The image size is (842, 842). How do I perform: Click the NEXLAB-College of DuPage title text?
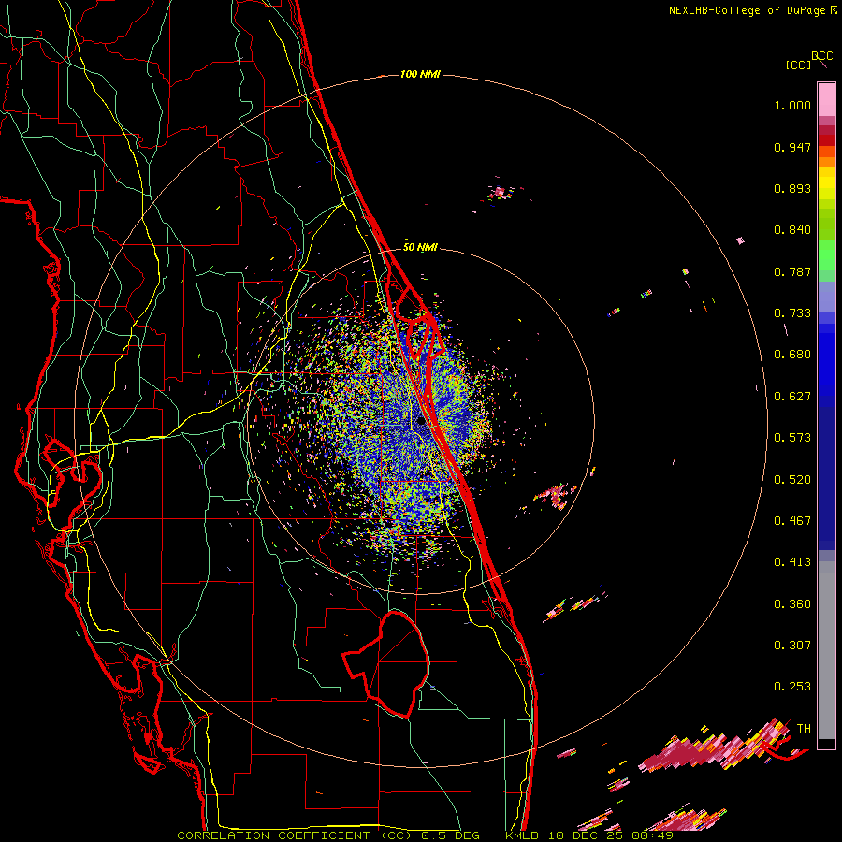748,10
